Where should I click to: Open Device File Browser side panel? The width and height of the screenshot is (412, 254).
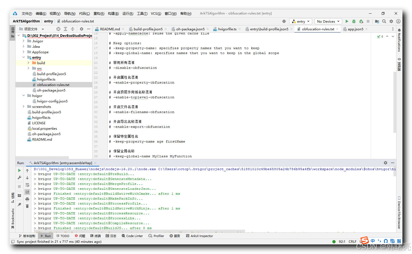tap(399, 213)
